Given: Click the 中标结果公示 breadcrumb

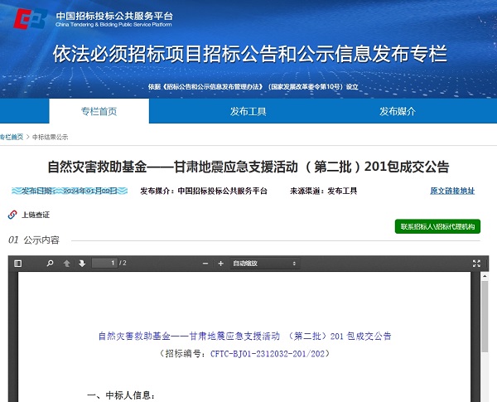Looking at the screenshot, I should (51, 137).
